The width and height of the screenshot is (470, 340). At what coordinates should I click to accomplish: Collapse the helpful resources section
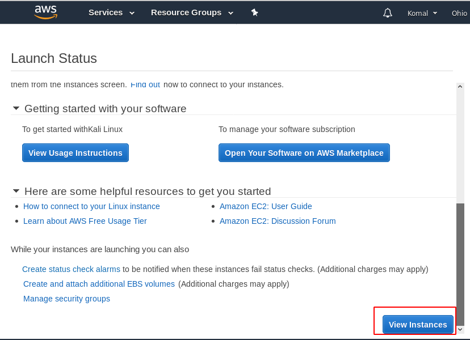(x=16, y=191)
